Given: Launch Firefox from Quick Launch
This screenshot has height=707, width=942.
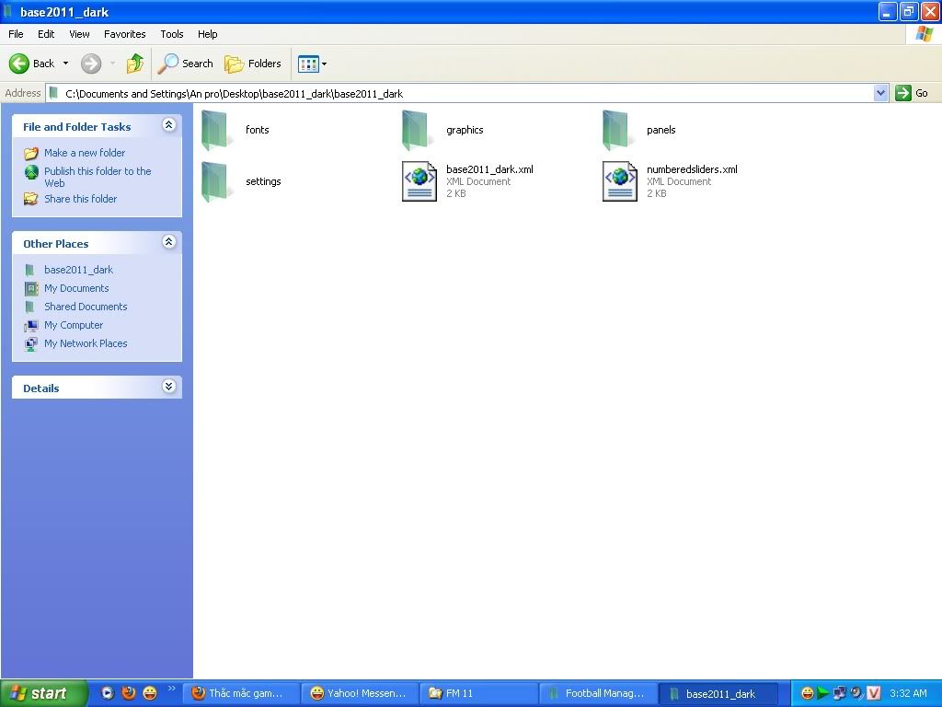Looking at the screenshot, I should 129,693.
